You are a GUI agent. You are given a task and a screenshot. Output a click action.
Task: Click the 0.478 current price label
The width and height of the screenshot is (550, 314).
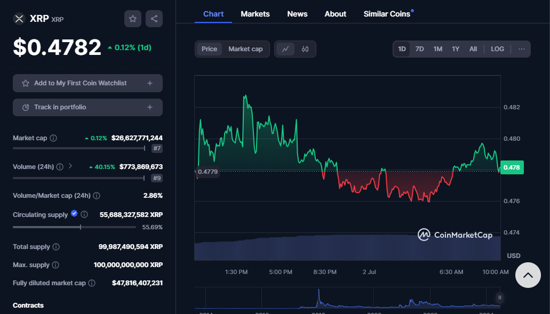pyautogui.click(x=512, y=167)
